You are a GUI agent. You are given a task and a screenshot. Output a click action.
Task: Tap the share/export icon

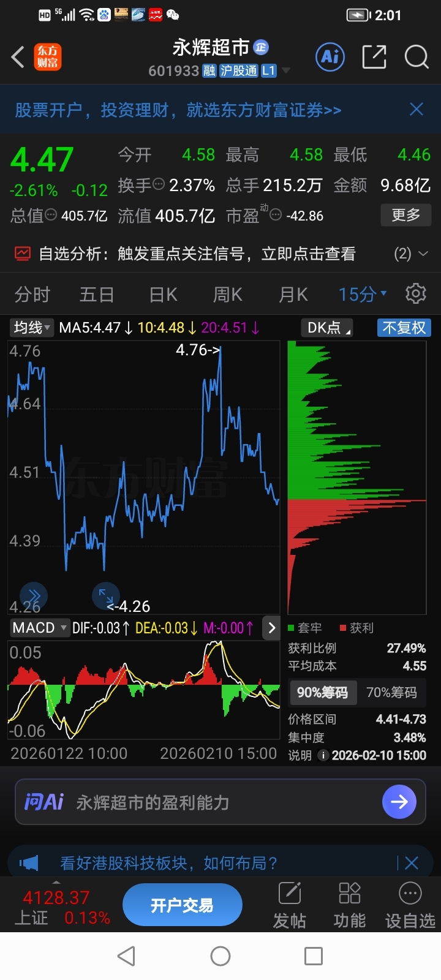[374, 57]
